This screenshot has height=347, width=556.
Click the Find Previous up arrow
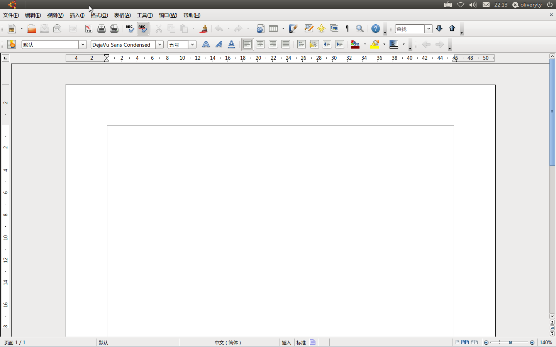click(x=452, y=29)
